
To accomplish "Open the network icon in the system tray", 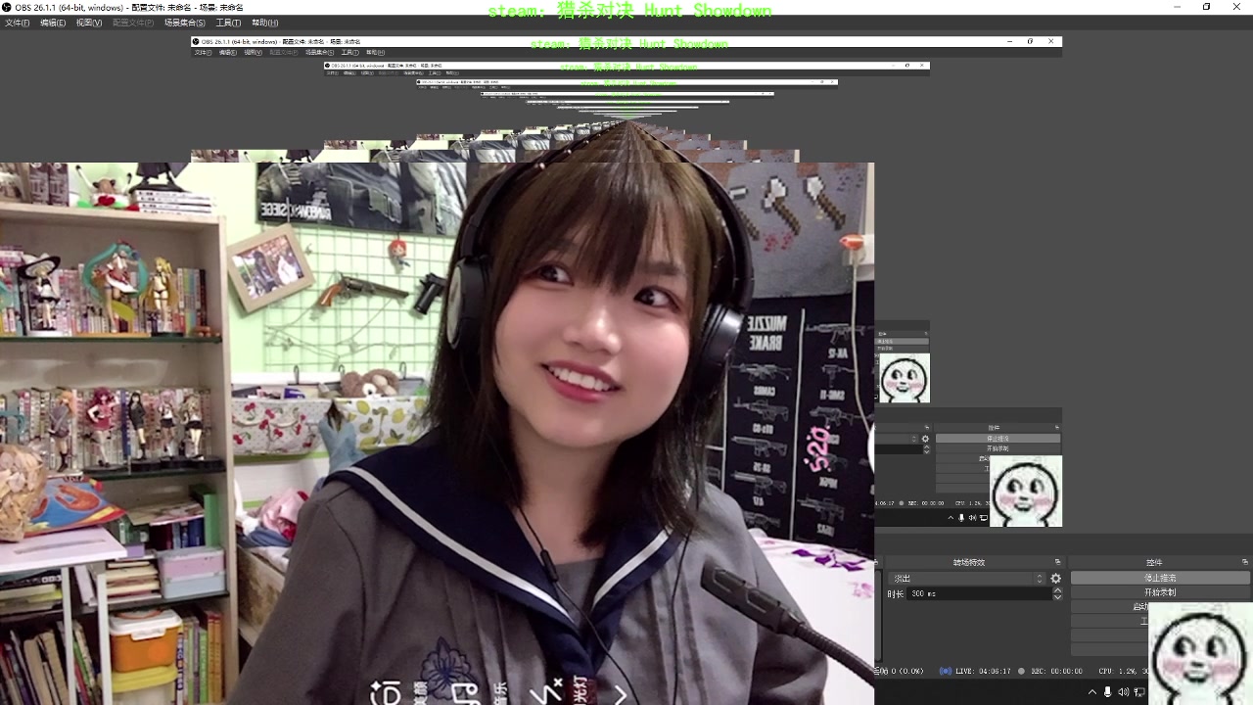I will coord(1139,692).
